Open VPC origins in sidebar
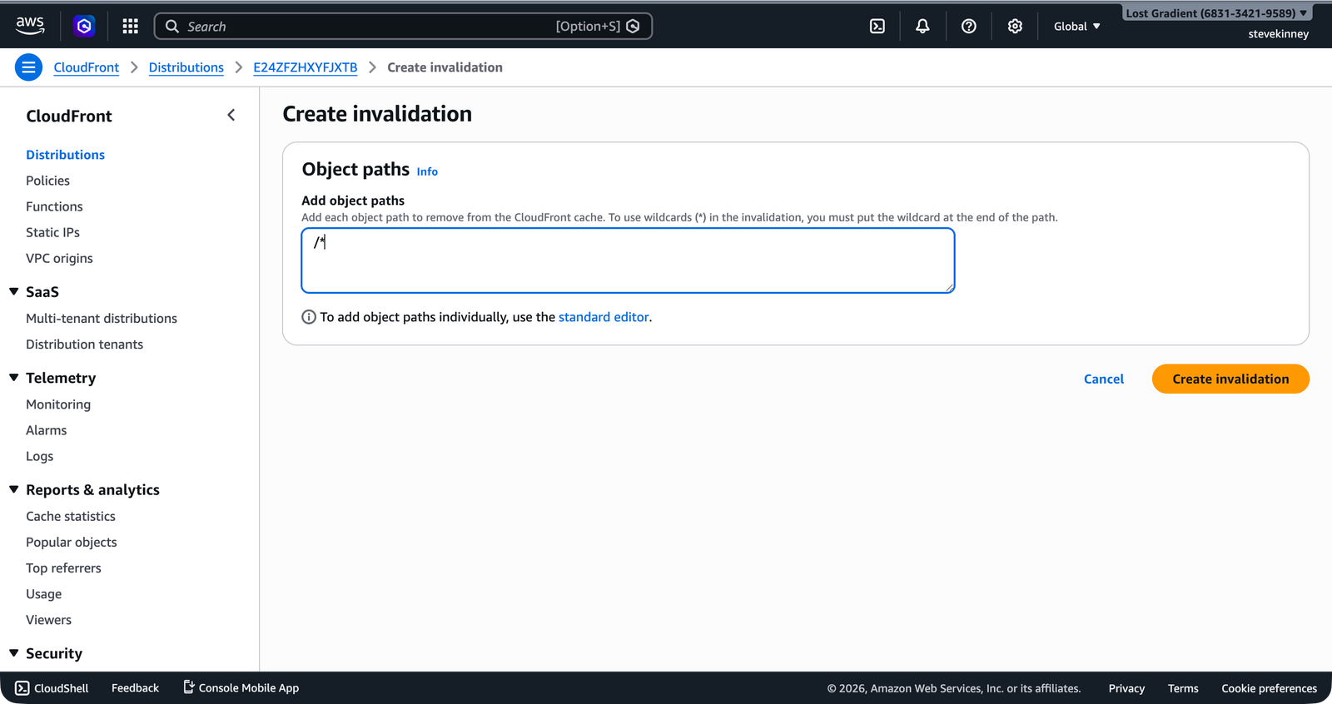 (59, 258)
